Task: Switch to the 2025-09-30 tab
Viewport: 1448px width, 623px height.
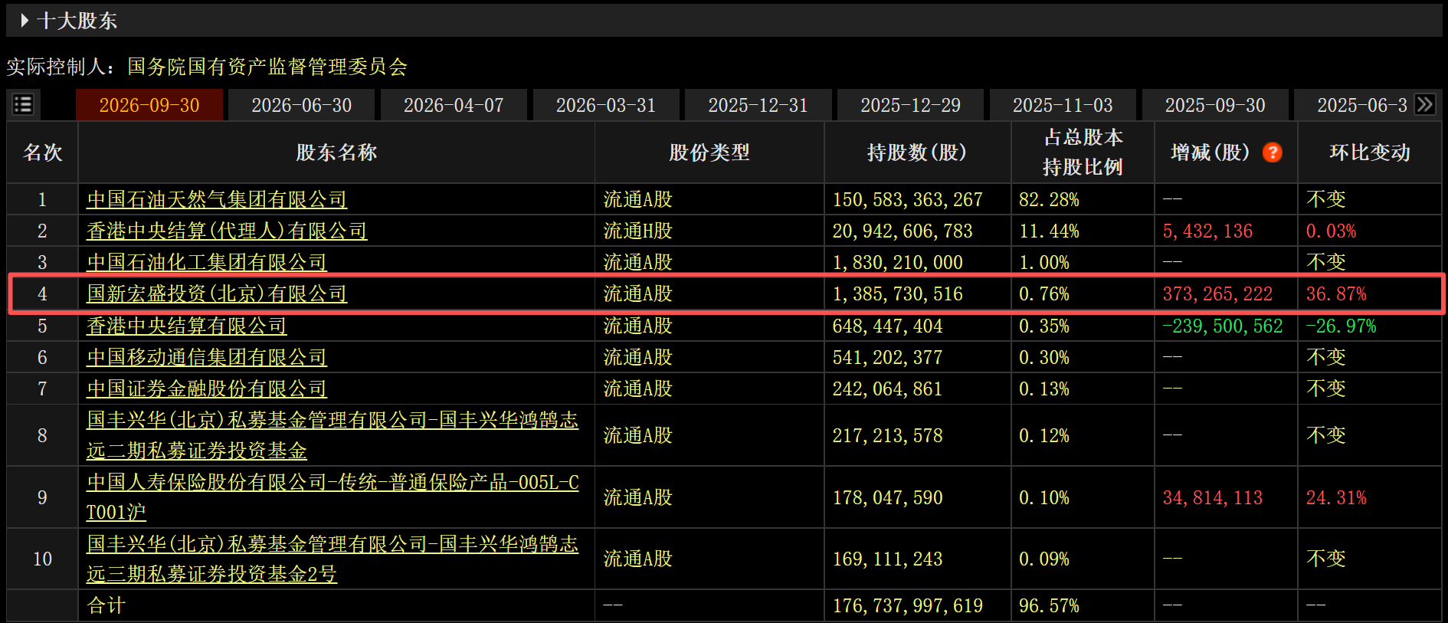Action: pyautogui.click(x=1215, y=105)
